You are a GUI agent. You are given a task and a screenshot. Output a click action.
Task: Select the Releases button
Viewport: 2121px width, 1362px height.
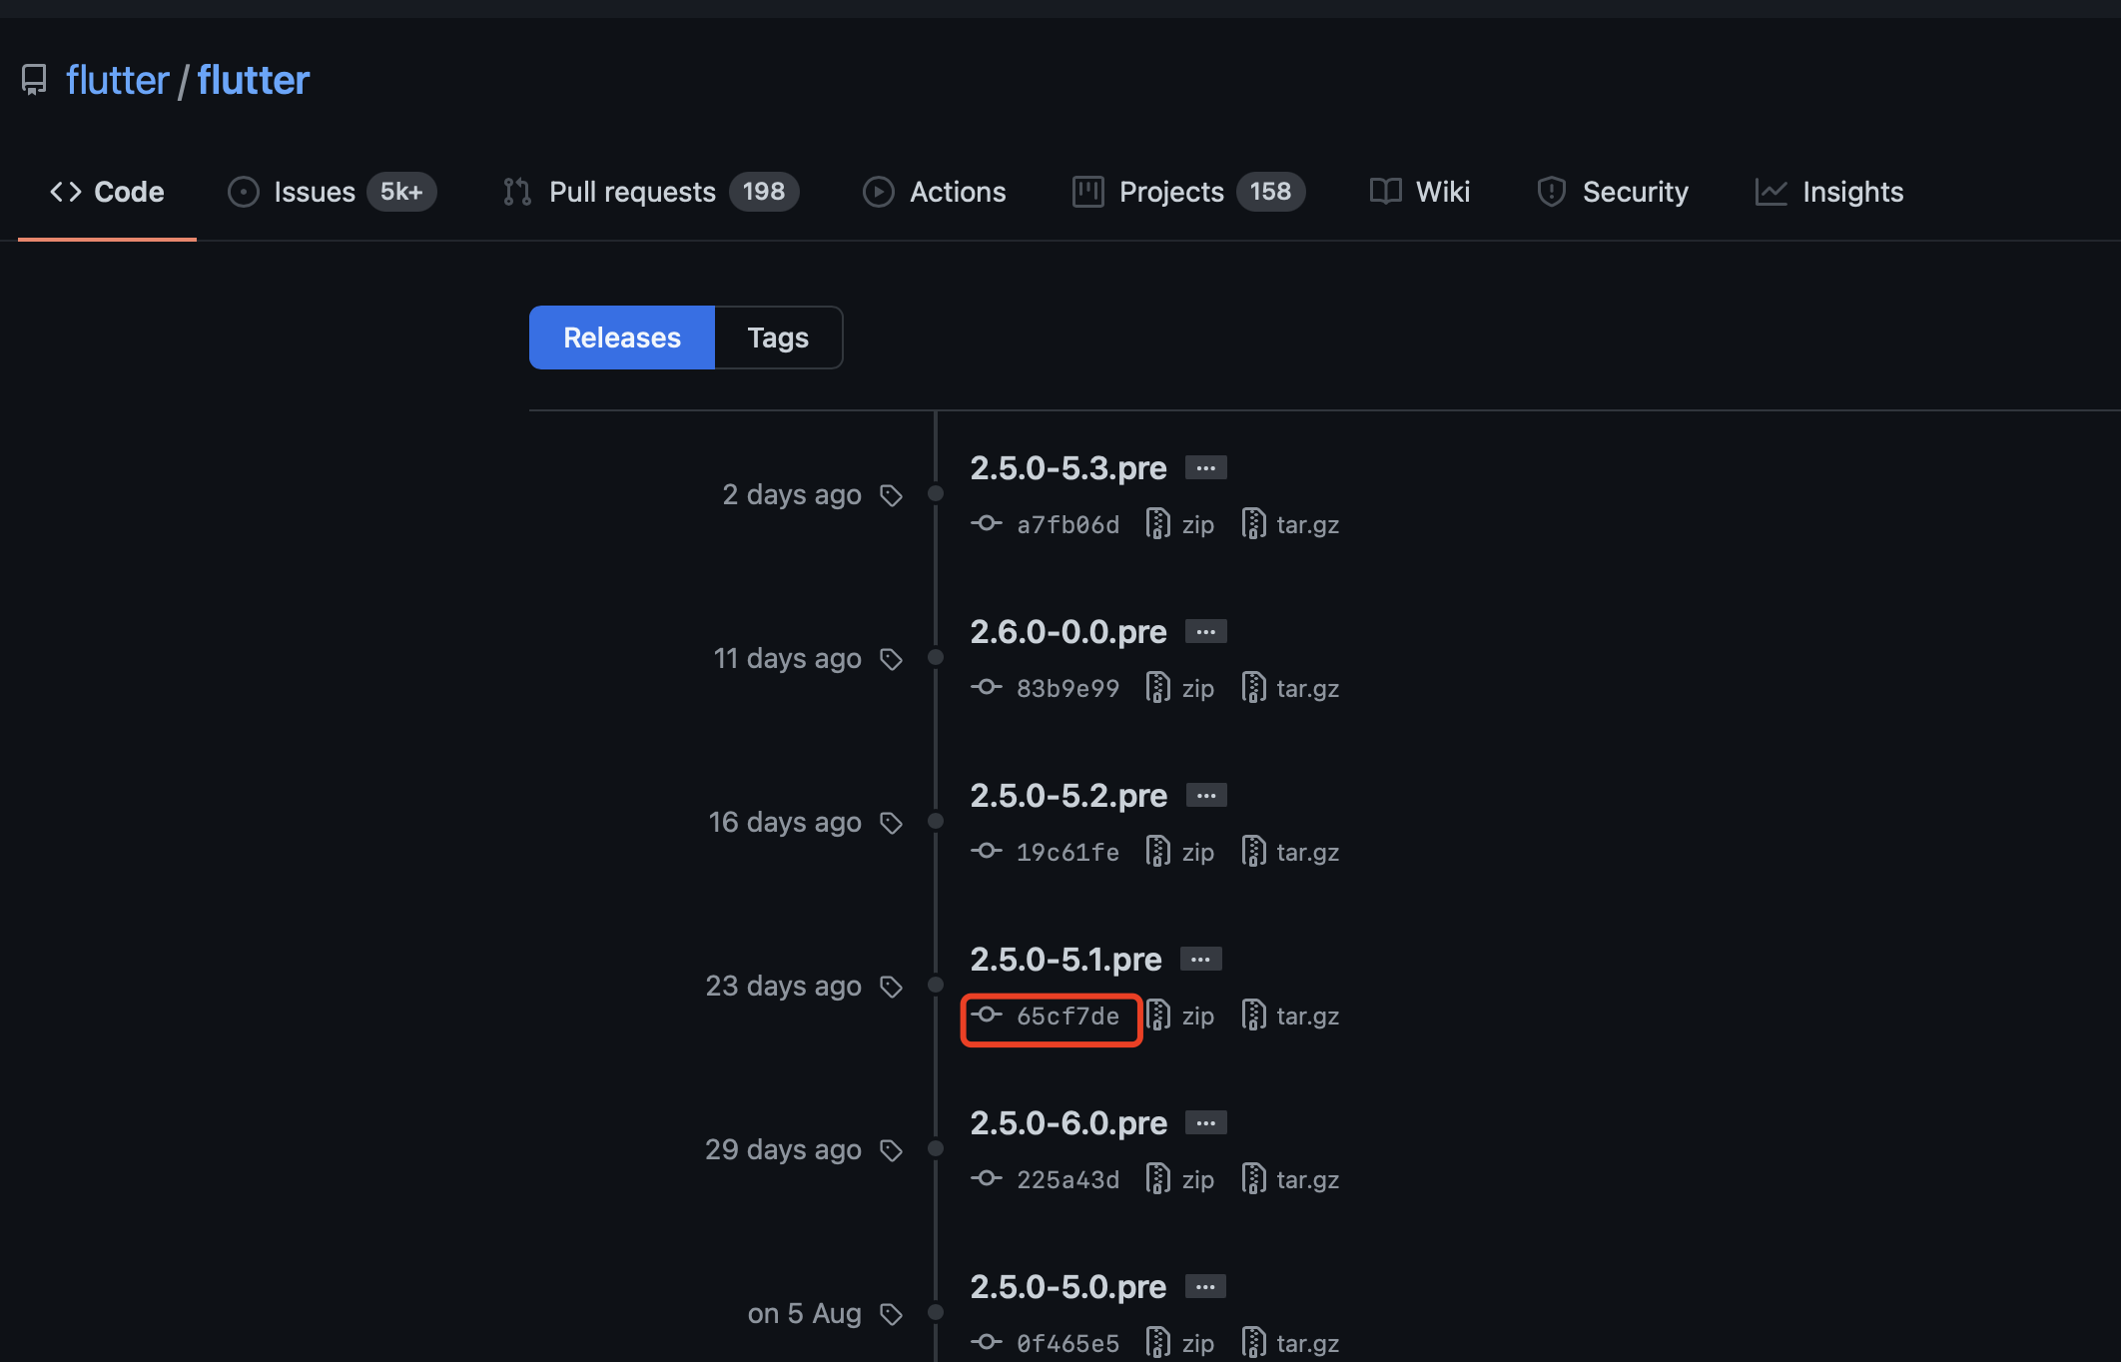point(622,338)
